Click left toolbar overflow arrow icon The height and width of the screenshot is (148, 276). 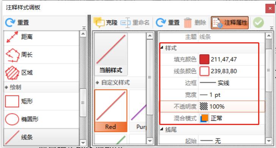click(x=84, y=28)
